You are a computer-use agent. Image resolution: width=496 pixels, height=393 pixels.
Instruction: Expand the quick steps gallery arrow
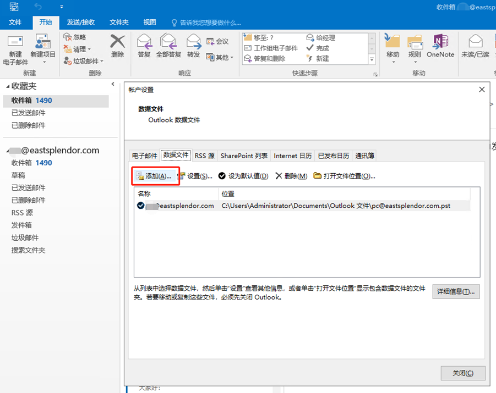pyautogui.click(x=372, y=60)
